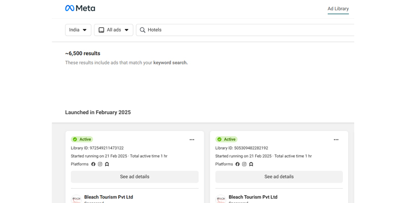Expand the India country dropdown
The image size is (406, 203).
(x=78, y=30)
